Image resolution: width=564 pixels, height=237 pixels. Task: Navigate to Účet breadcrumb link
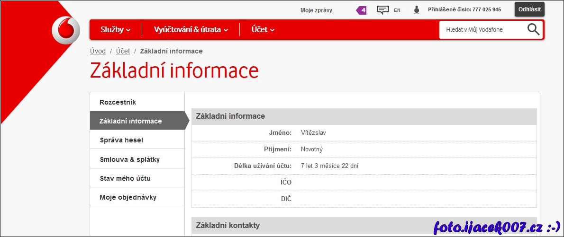coord(123,51)
